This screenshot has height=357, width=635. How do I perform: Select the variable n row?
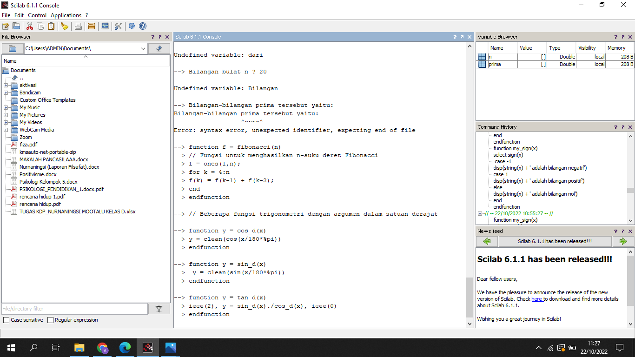click(x=556, y=57)
